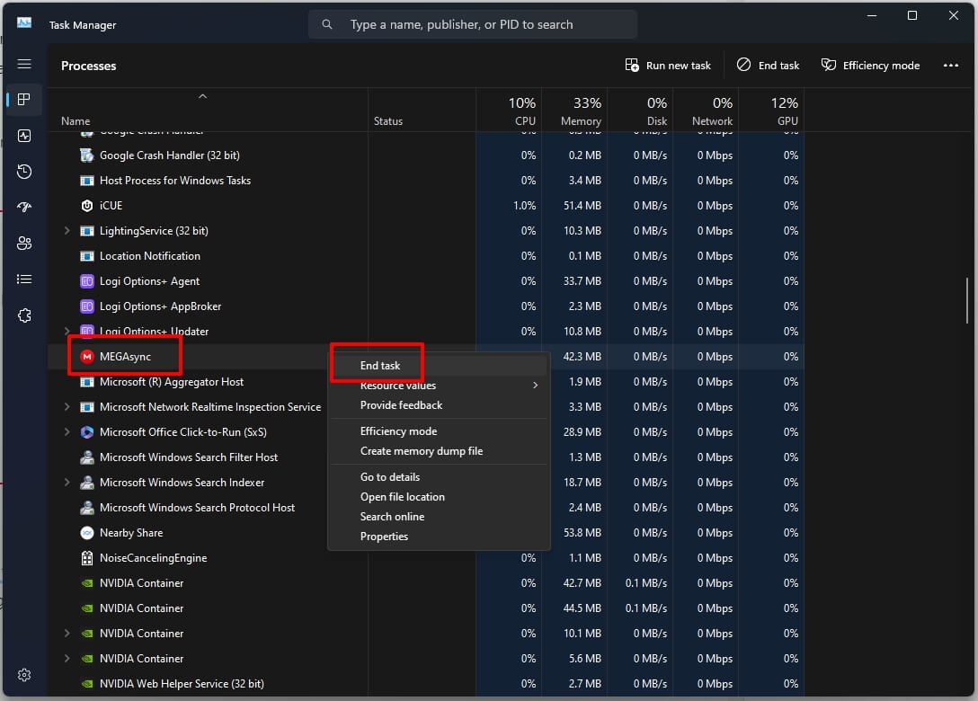The height and width of the screenshot is (701, 978).
Task: Choose Open file location
Action: [439, 497]
